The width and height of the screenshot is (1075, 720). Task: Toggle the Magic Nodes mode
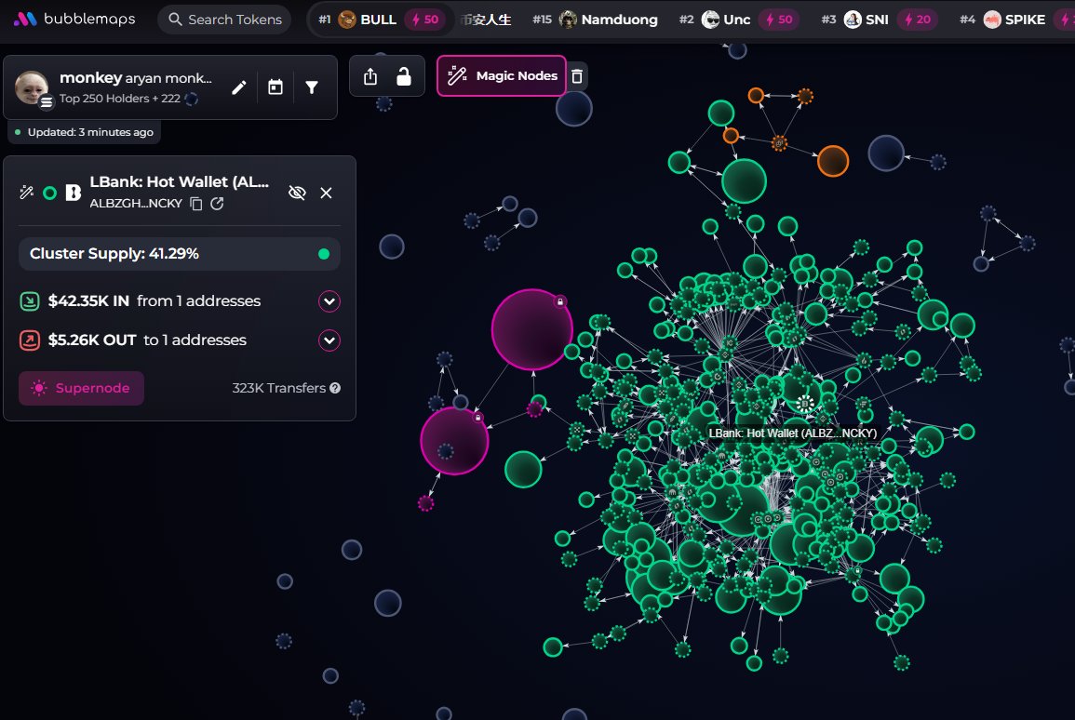coord(502,76)
